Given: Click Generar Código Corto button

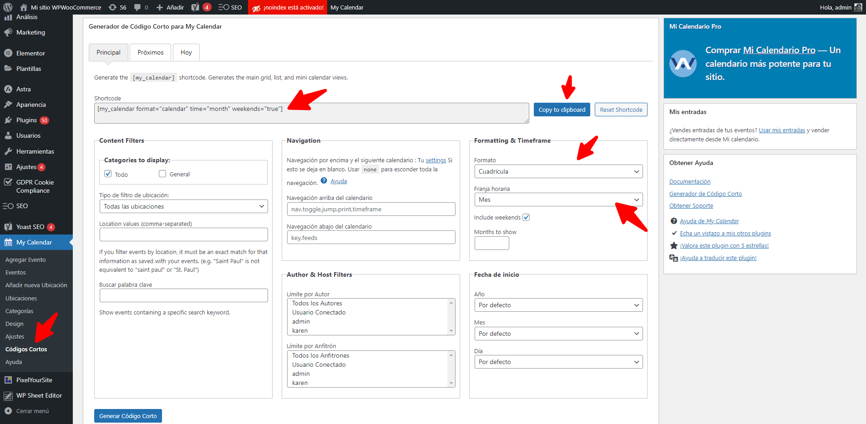Looking at the screenshot, I should (128, 416).
